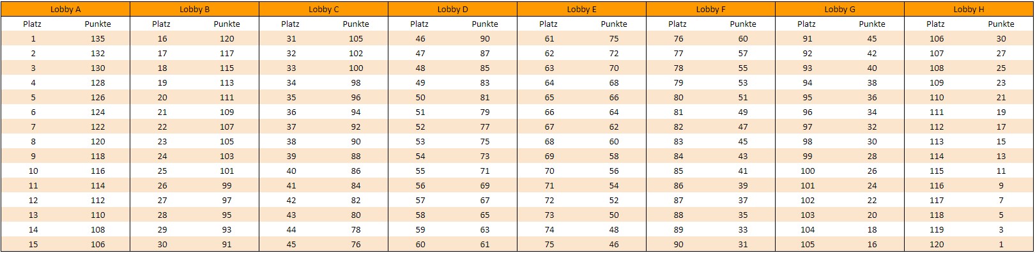Click the Lobby E header
Image resolution: width=1035 pixels, height=253 pixels.
(x=581, y=9)
